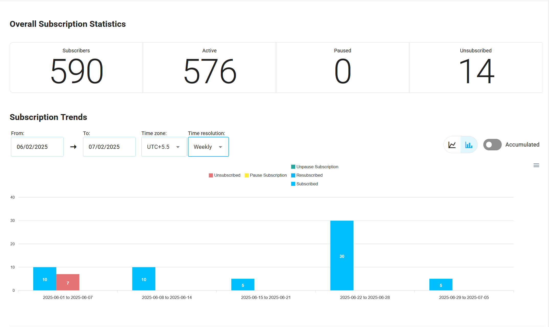Screen dimensions: 549x327
Task: Click the To date field showing 07/02/2025
Action: [109, 147]
